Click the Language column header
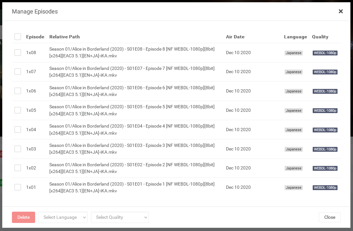Screen dimensions: 353x231 pos(295,37)
